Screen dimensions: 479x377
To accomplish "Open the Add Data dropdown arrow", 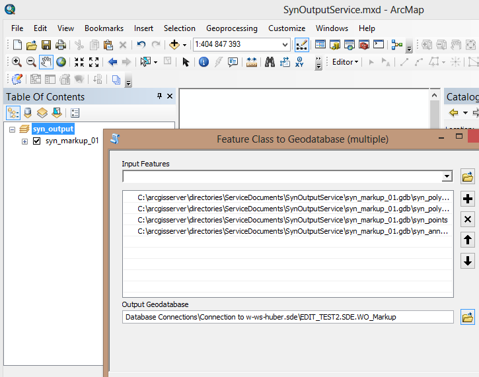I will click(184, 45).
